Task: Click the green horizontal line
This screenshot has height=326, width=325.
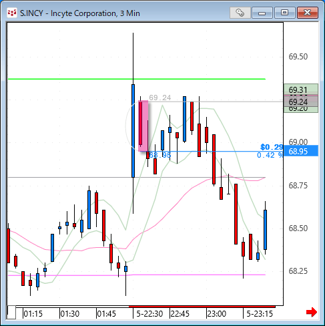Action: point(137,79)
